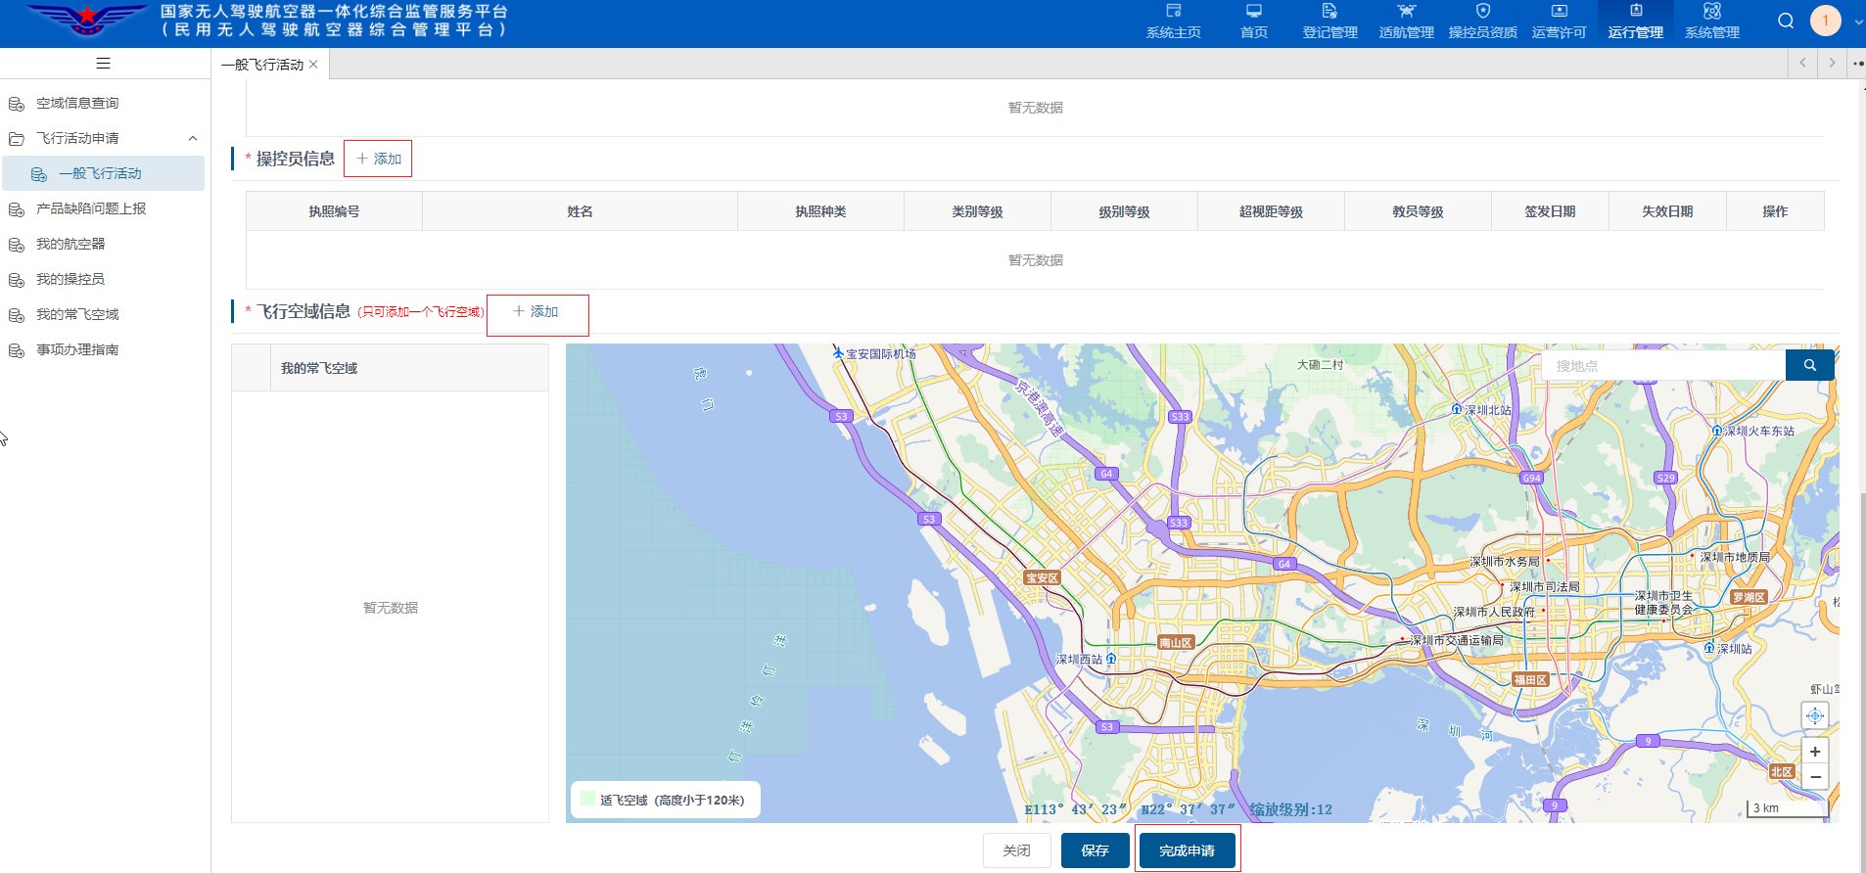Open 系统主页 in top navigation

[1173, 22]
